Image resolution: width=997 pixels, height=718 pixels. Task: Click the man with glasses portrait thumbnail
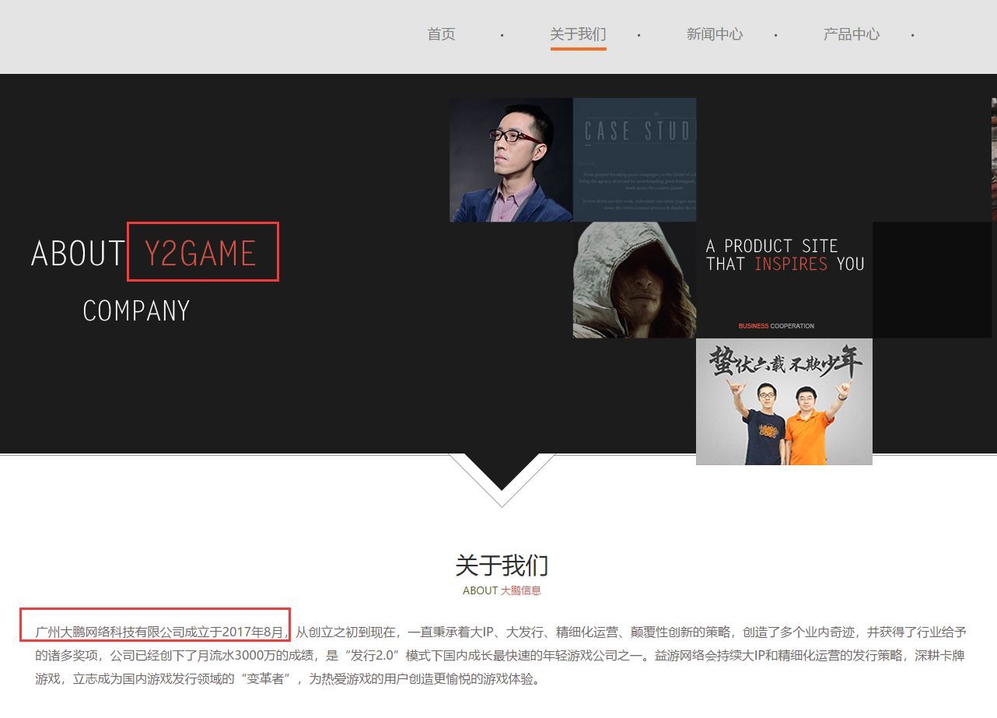(511, 159)
